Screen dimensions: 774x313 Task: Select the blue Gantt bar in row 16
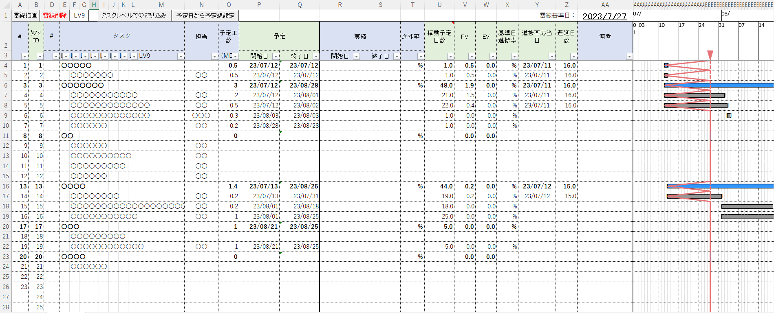[x=720, y=186]
